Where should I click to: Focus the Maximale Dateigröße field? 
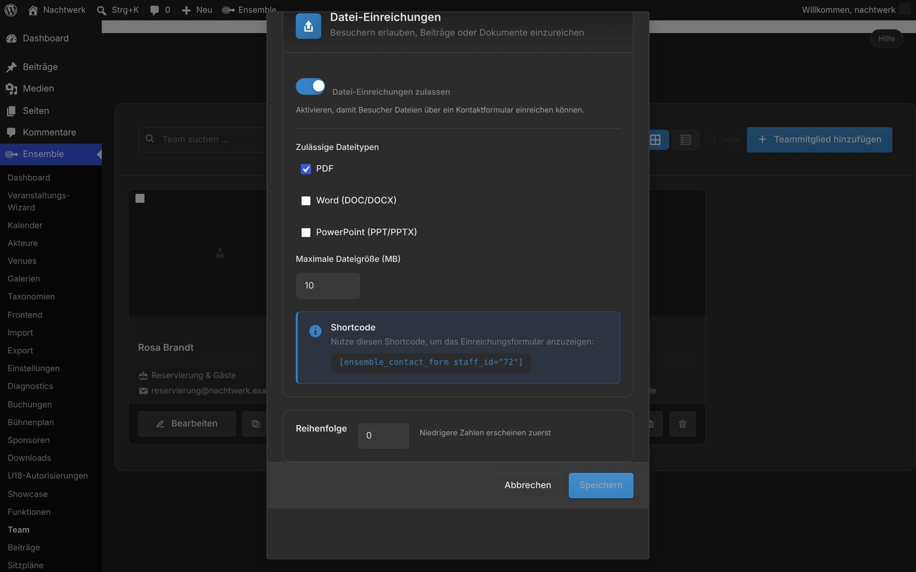point(328,285)
